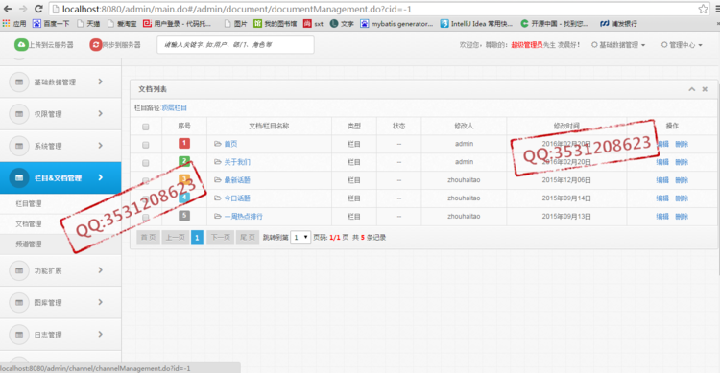720x373 pixels.
Task: Open the 基础数据管理 dropdown in top bar
Action: tap(618, 45)
